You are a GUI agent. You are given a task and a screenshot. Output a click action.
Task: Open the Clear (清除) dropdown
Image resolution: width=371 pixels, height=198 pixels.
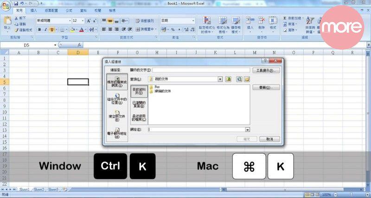[x=290, y=30]
